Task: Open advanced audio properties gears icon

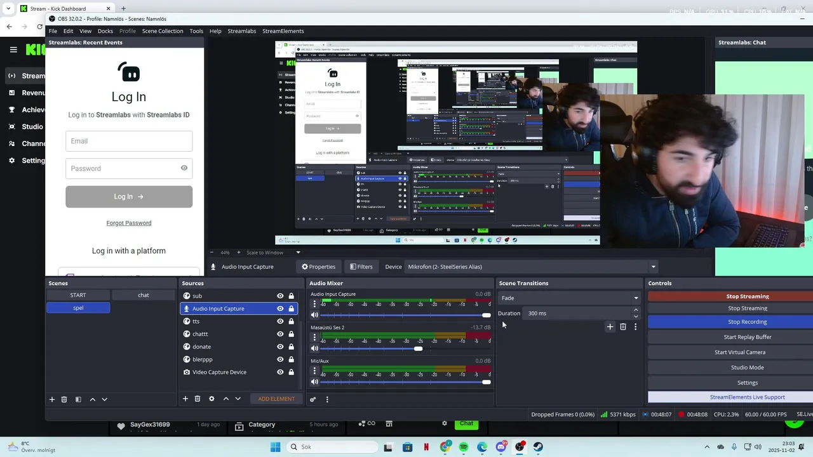Action: tap(312, 399)
